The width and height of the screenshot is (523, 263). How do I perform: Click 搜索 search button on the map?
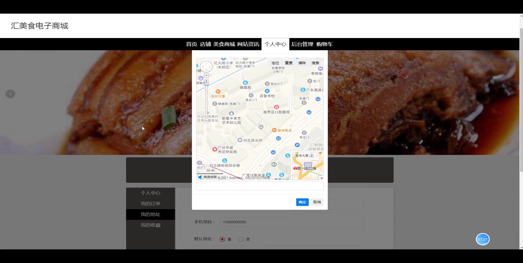[315, 63]
